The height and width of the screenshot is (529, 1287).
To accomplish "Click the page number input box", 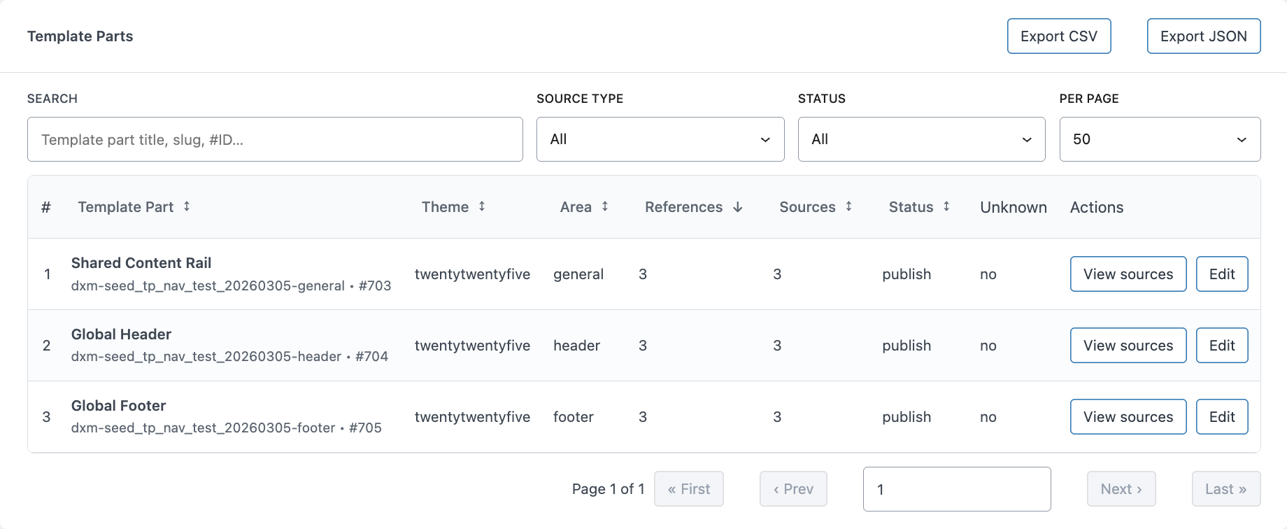I will [x=956, y=489].
